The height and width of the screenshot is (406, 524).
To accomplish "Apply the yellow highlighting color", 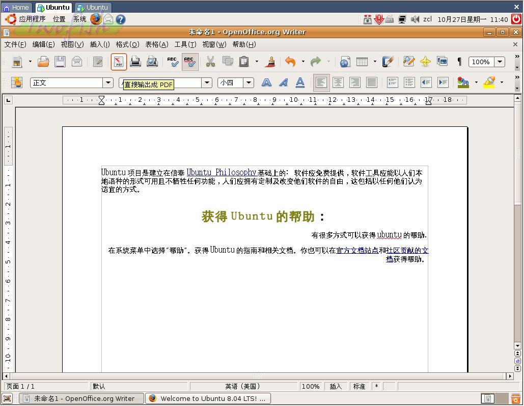I will coord(489,83).
